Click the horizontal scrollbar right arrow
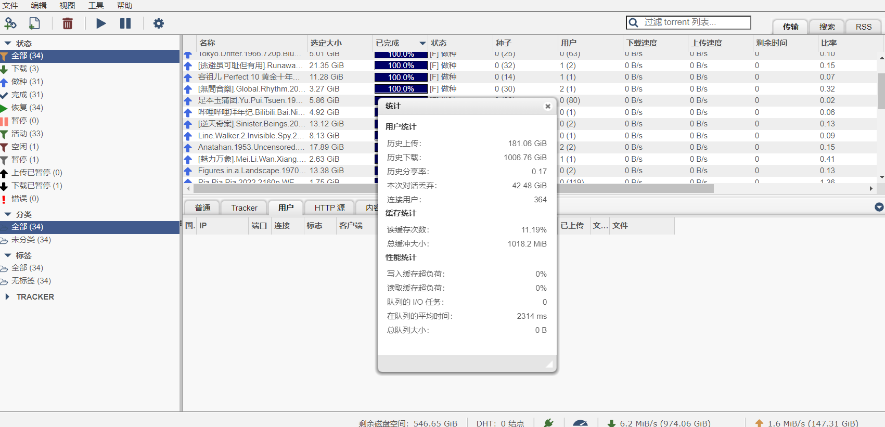The height and width of the screenshot is (427, 885). click(871, 188)
